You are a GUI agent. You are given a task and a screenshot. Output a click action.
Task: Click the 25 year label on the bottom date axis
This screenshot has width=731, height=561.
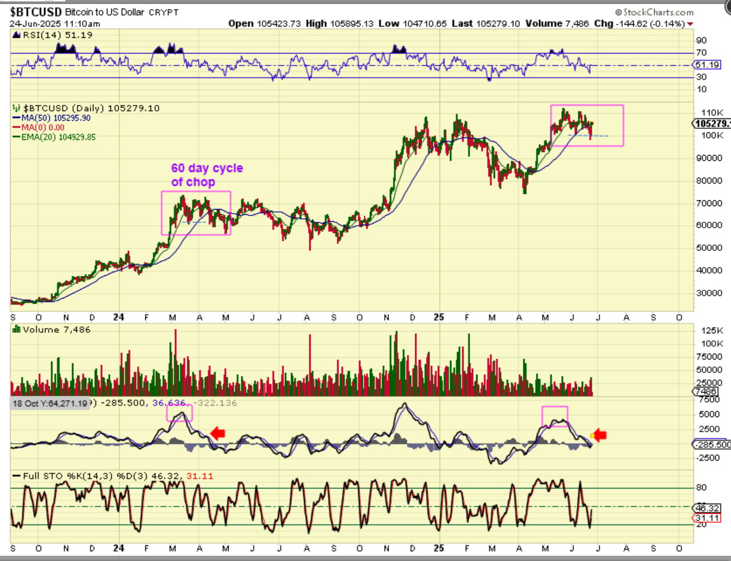[439, 548]
